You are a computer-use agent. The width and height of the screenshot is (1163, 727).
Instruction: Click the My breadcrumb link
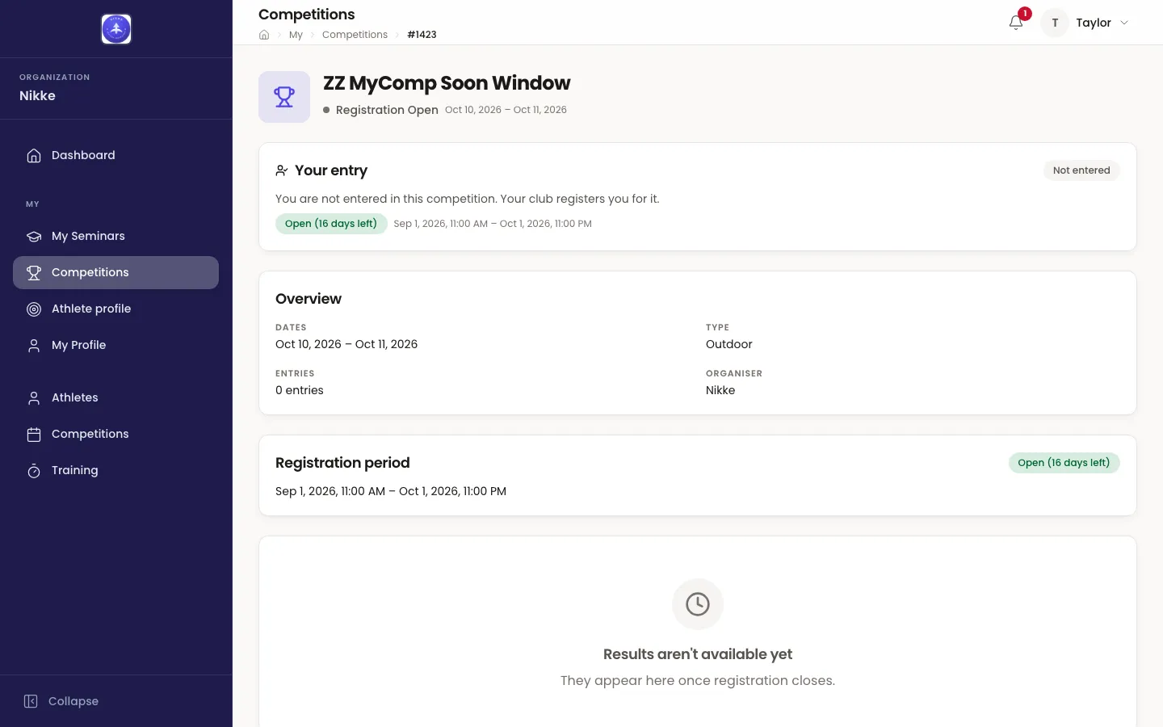[x=296, y=35]
